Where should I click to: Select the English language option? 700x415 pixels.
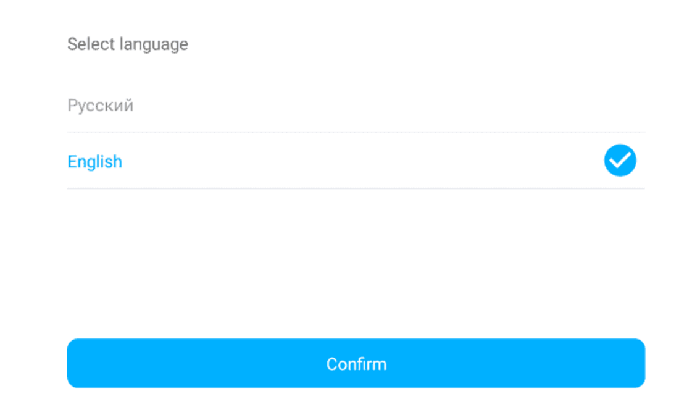356,161
